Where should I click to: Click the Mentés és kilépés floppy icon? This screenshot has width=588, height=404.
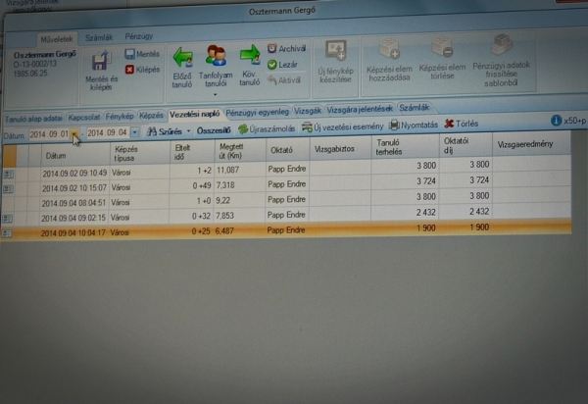[101, 63]
